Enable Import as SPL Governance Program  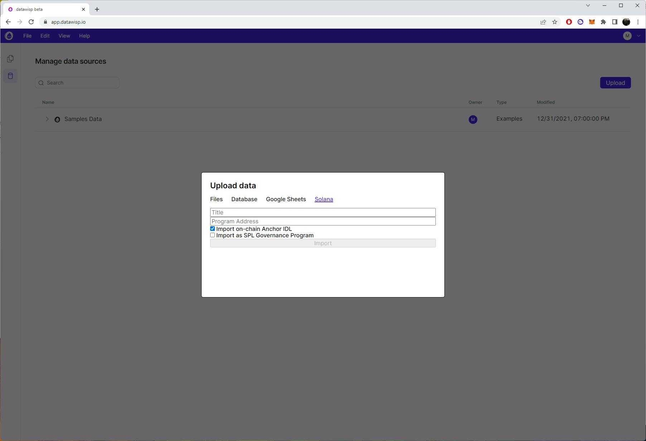(x=212, y=235)
